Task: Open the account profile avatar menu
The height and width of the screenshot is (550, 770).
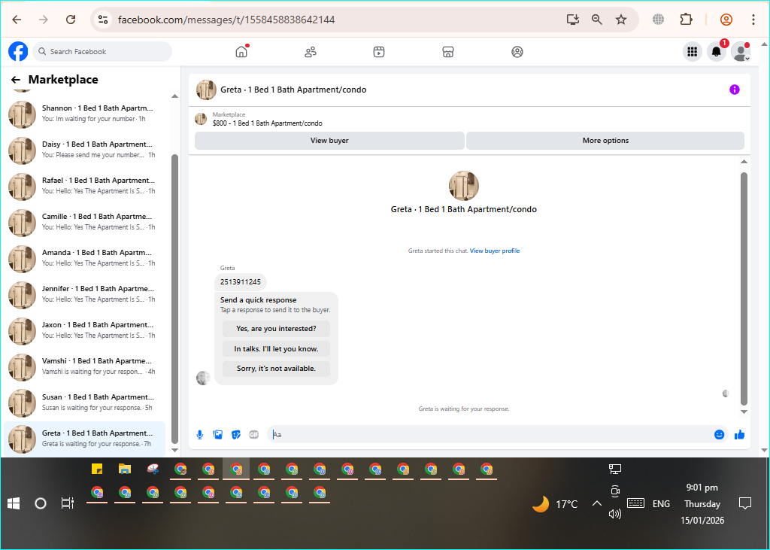Action: (x=741, y=52)
